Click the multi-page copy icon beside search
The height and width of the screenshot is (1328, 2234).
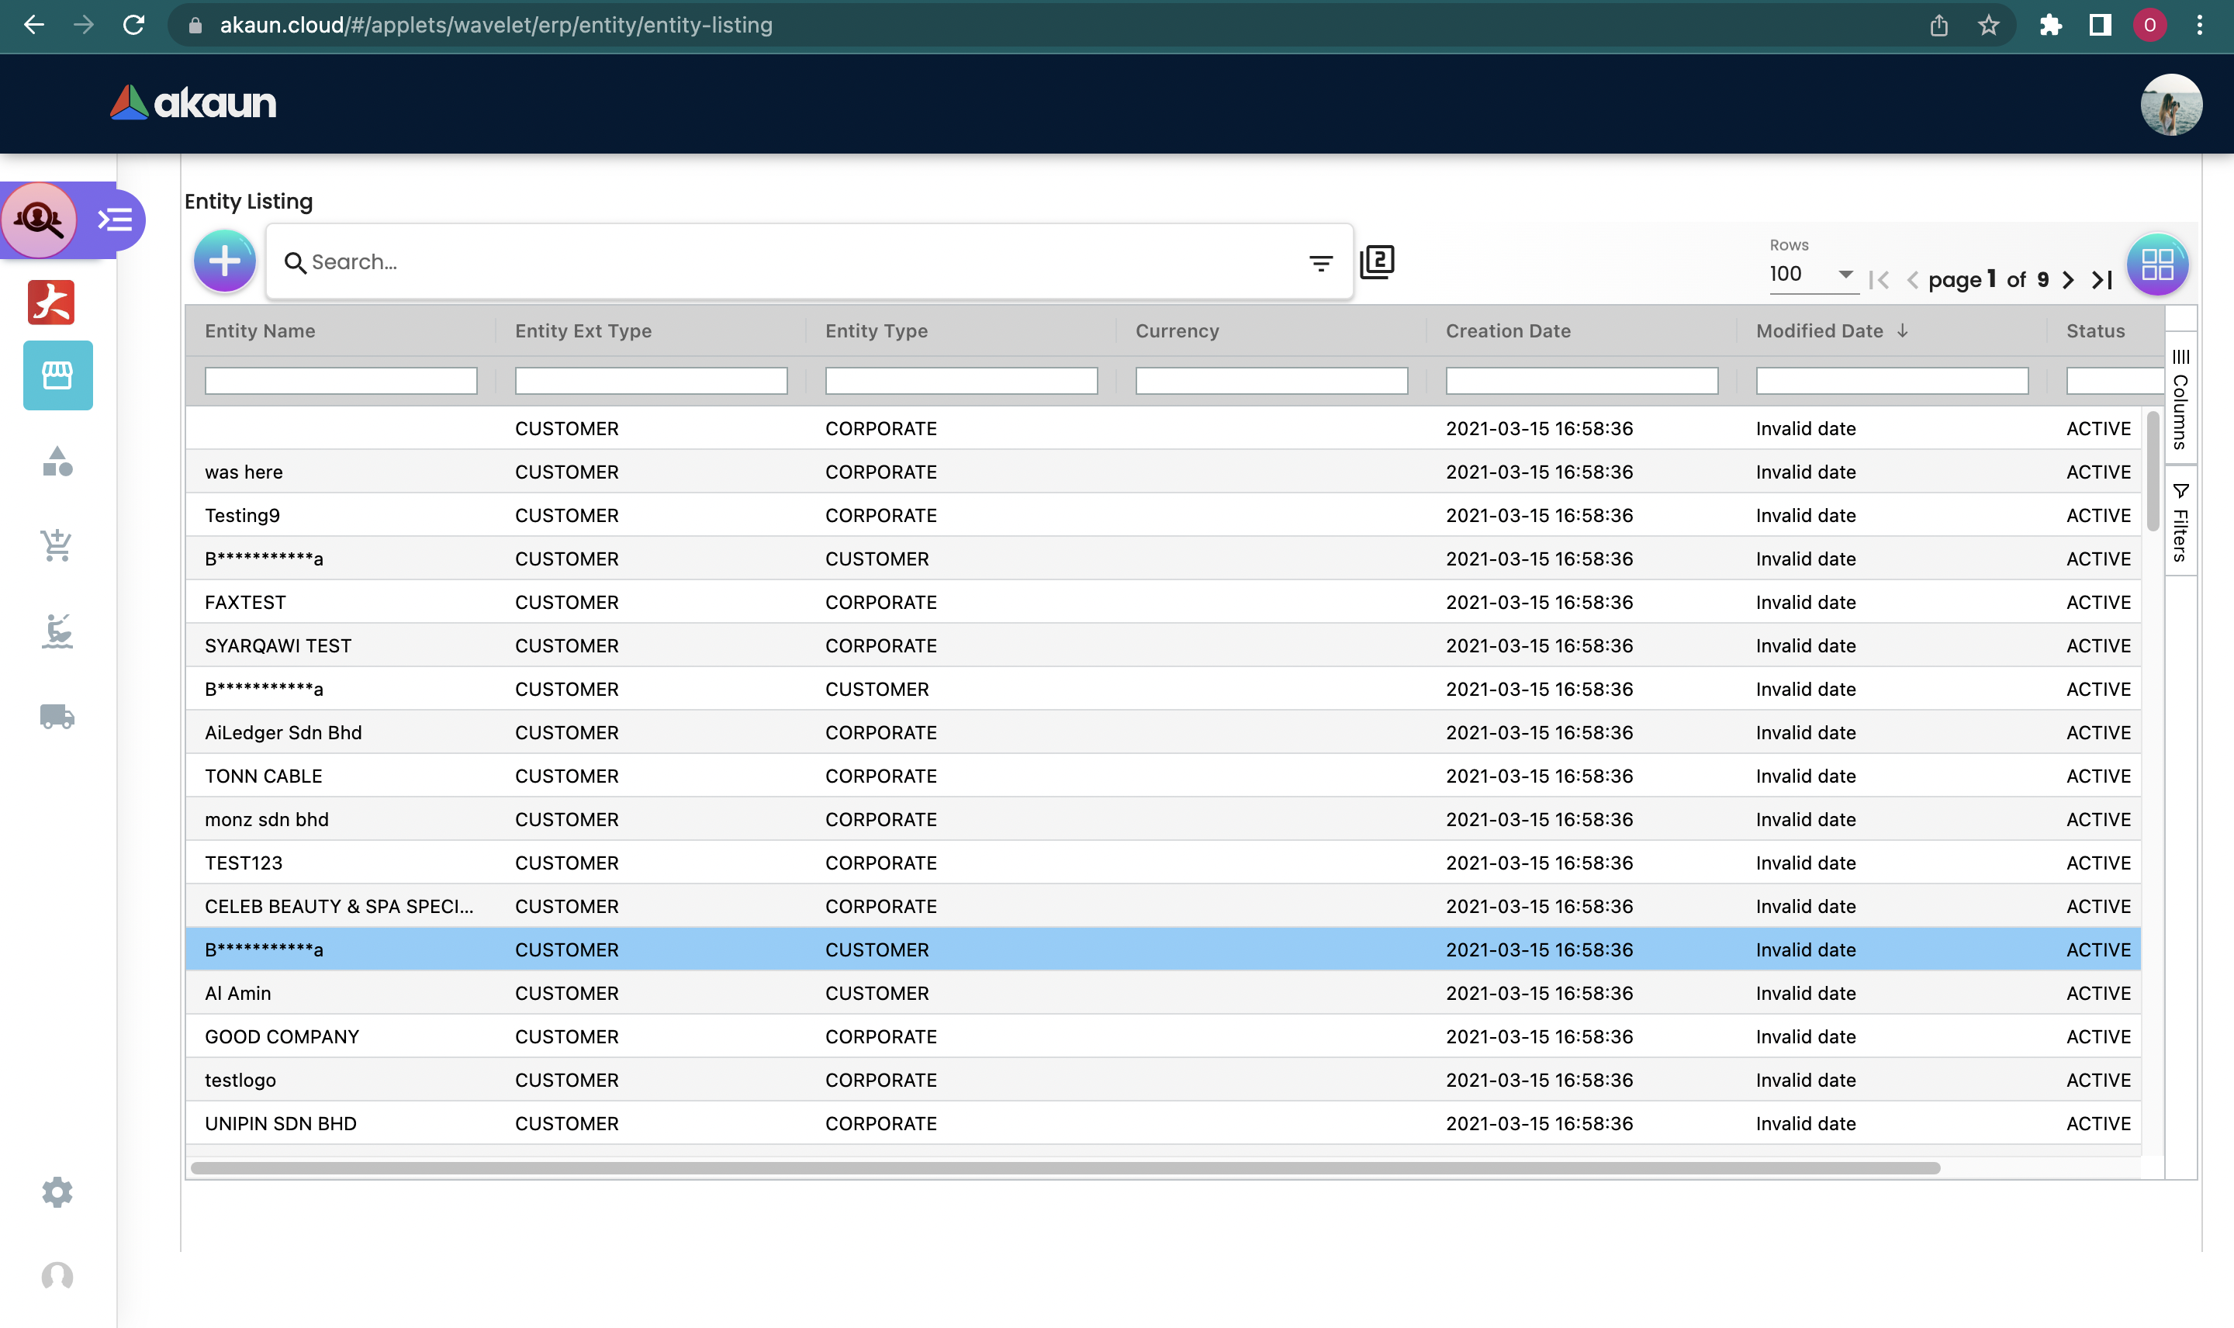coord(1377,262)
